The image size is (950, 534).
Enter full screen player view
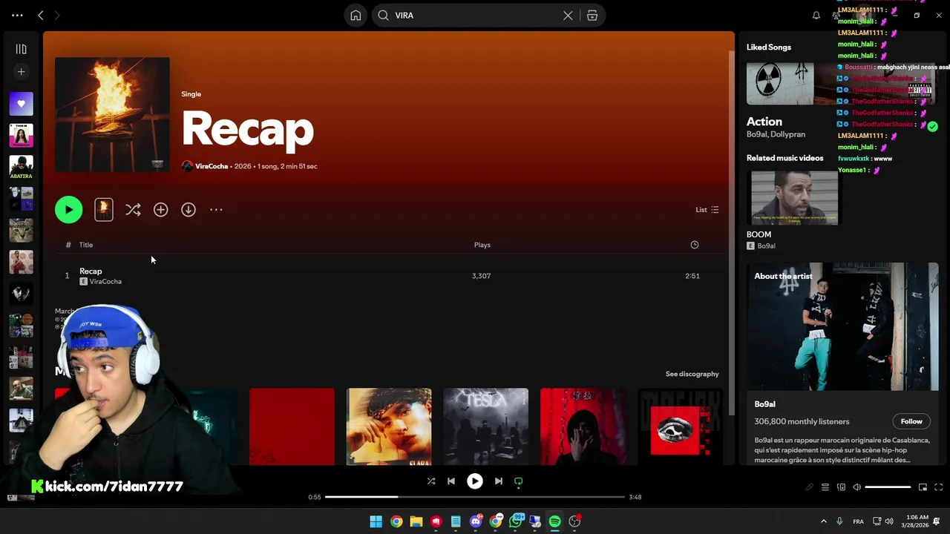(938, 487)
